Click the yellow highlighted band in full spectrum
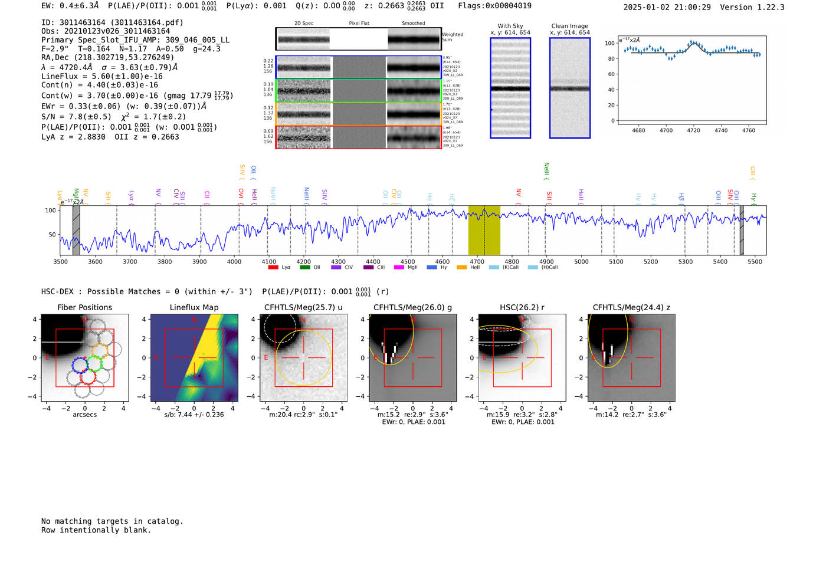This screenshot has width=826, height=562. (x=484, y=230)
